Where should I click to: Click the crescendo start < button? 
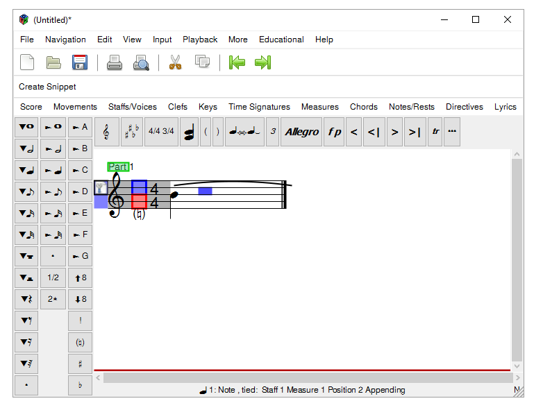[x=354, y=132]
